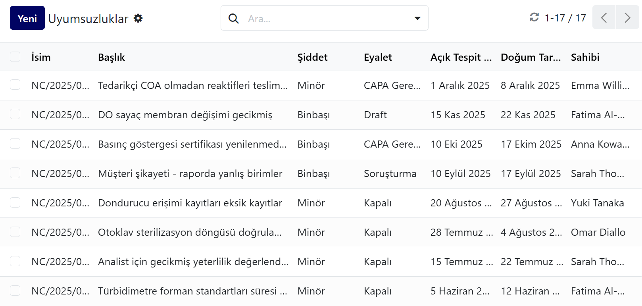Click the '8 Aralık 2025' date cell
The width and height of the screenshot is (642, 306).
pyautogui.click(x=530, y=85)
